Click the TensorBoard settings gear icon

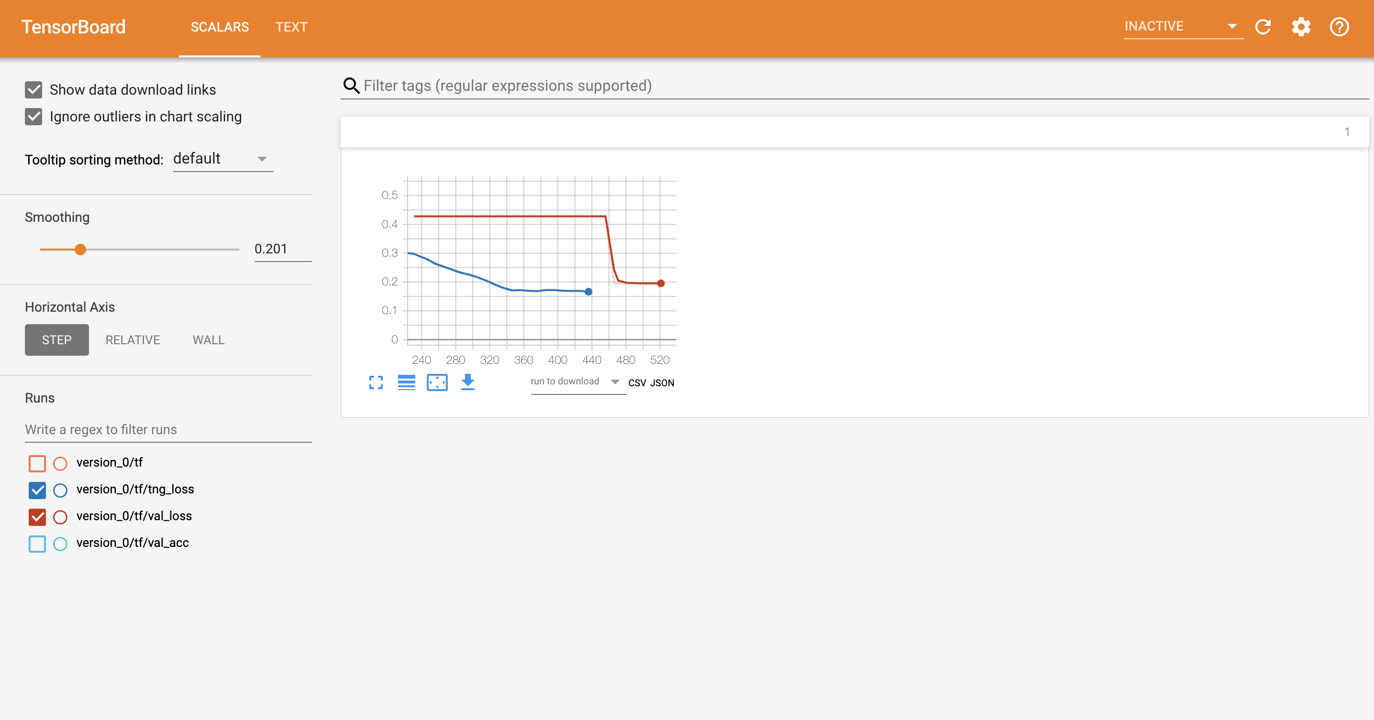[1301, 26]
